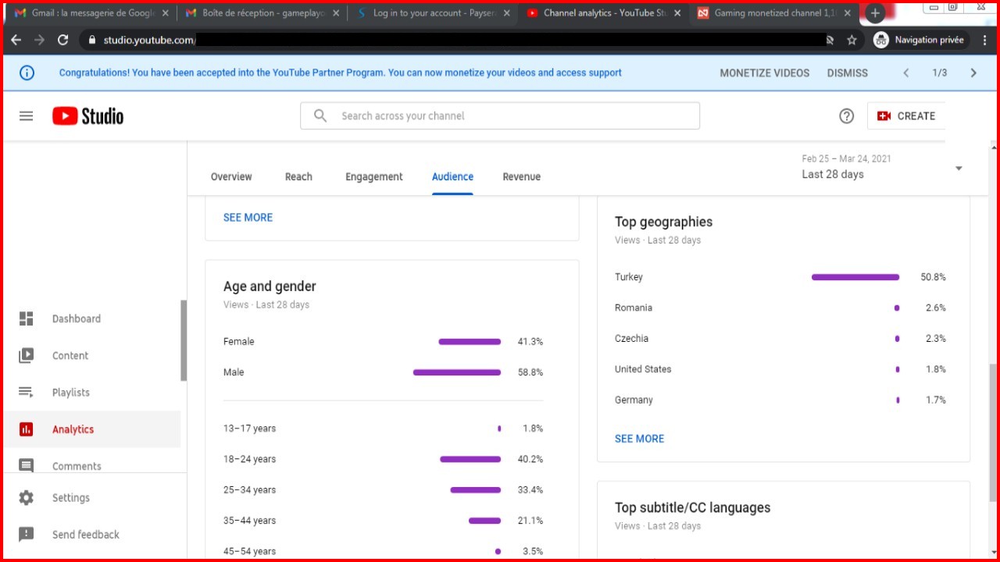Close the Gmail messagerie tab
The height and width of the screenshot is (562, 1000).
165,13
